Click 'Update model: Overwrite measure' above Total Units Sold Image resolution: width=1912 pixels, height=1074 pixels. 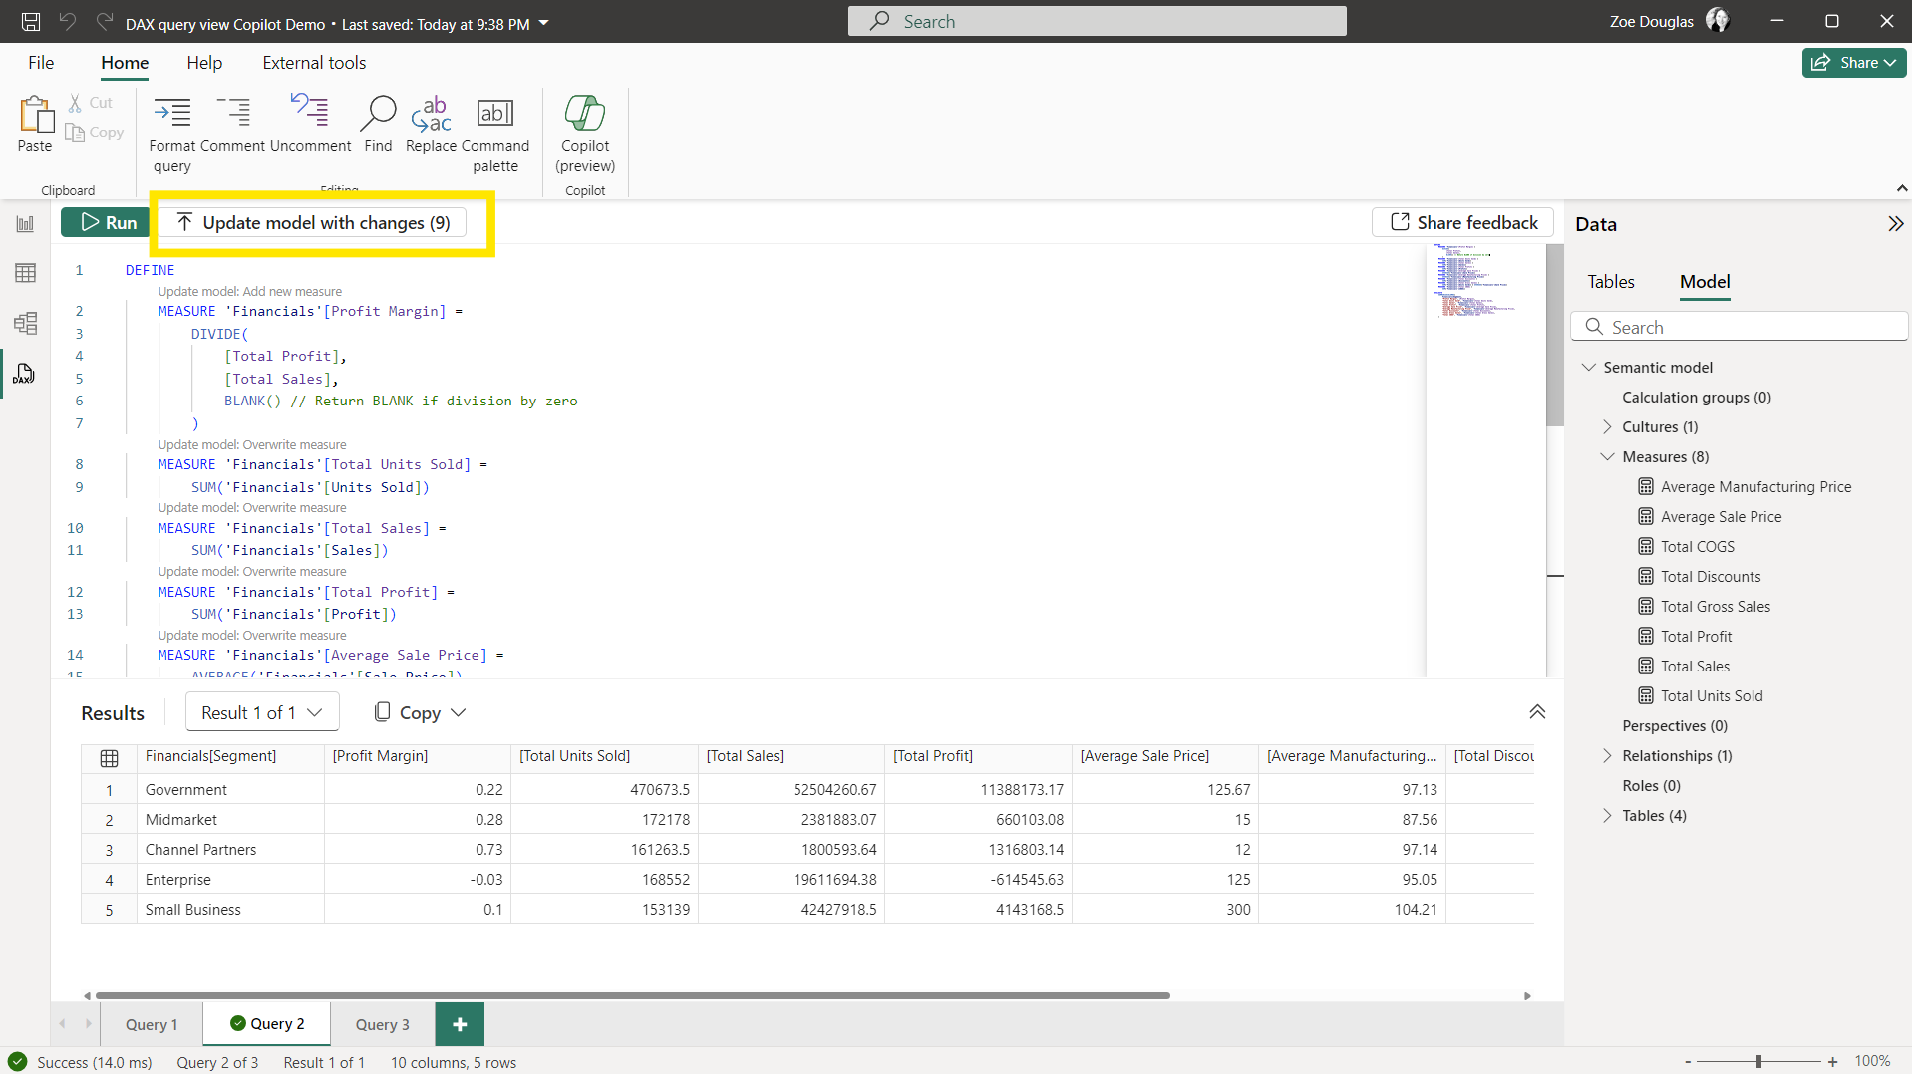click(x=252, y=444)
